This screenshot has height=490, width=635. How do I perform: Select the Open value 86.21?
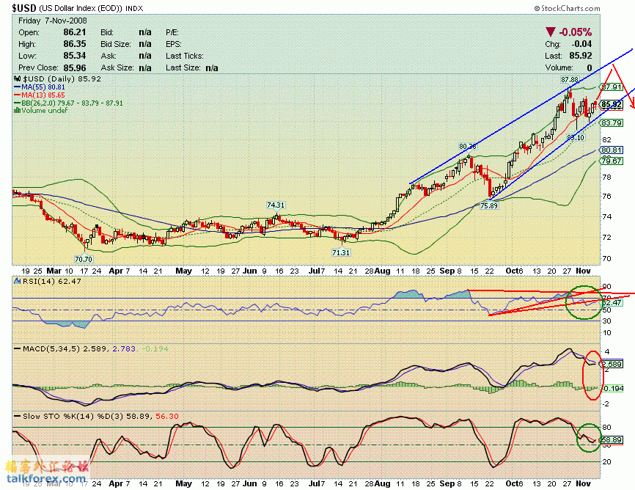[75, 32]
